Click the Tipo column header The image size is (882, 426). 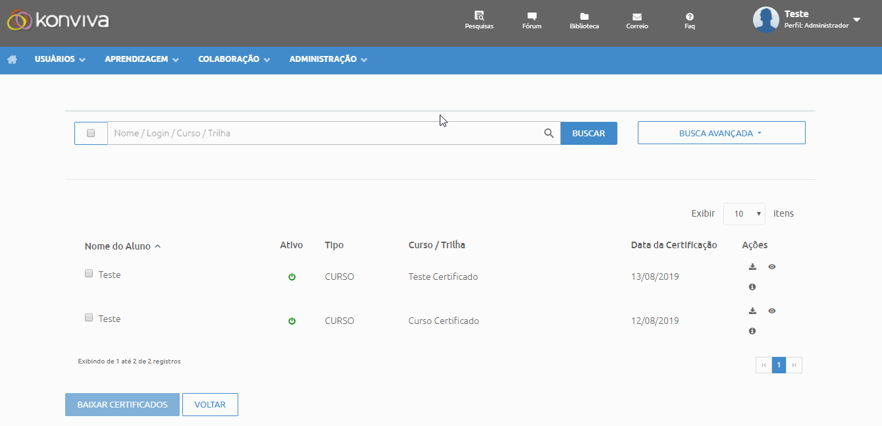pos(334,245)
